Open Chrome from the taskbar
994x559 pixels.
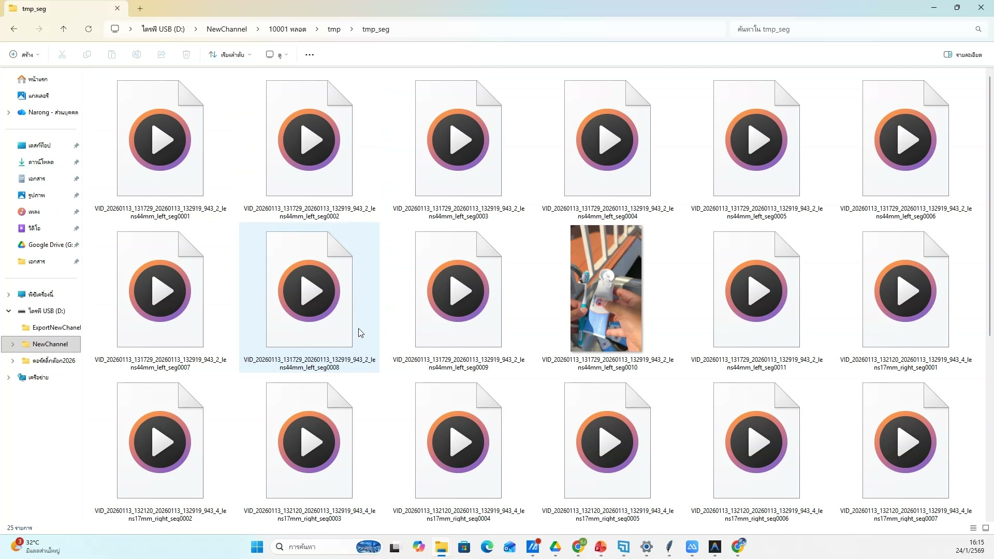coord(579,547)
